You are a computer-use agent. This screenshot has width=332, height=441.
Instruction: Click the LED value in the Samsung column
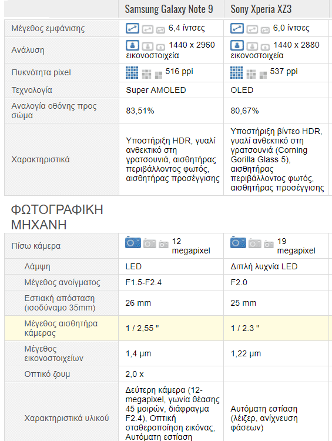133,266
